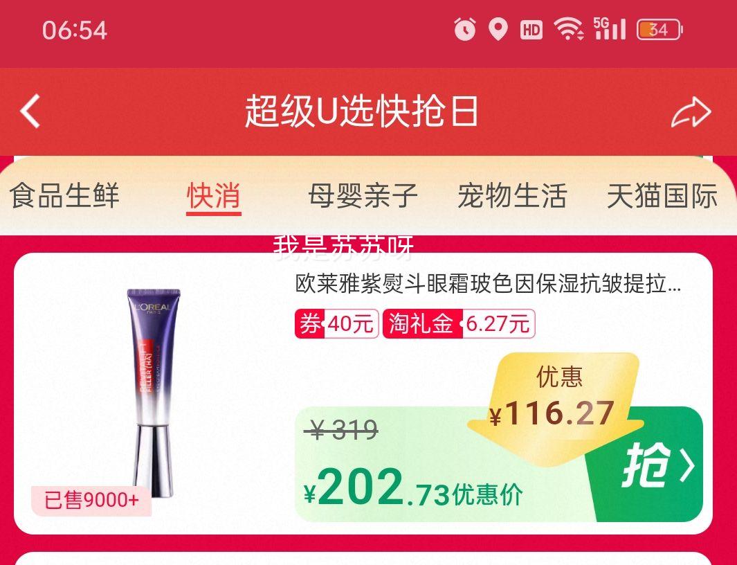The height and width of the screenshot is (565, 737).
Task: Tap the back arrow icon
Action: coord(30,111)
